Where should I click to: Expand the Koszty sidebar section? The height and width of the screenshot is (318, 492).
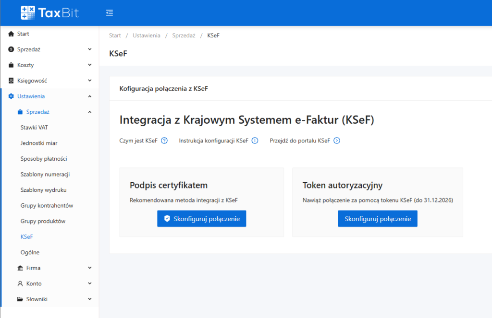90,65
